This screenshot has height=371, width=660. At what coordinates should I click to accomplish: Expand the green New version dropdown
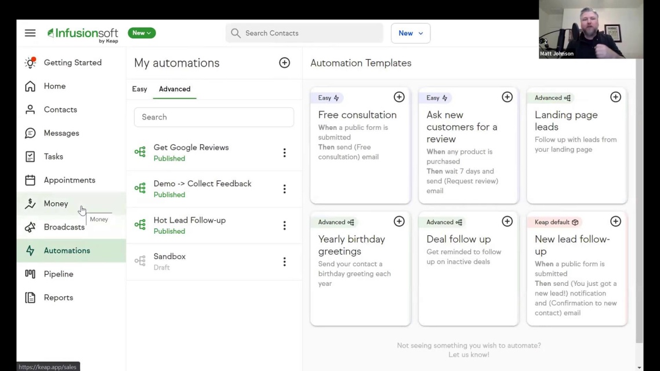tap(142, 33)
